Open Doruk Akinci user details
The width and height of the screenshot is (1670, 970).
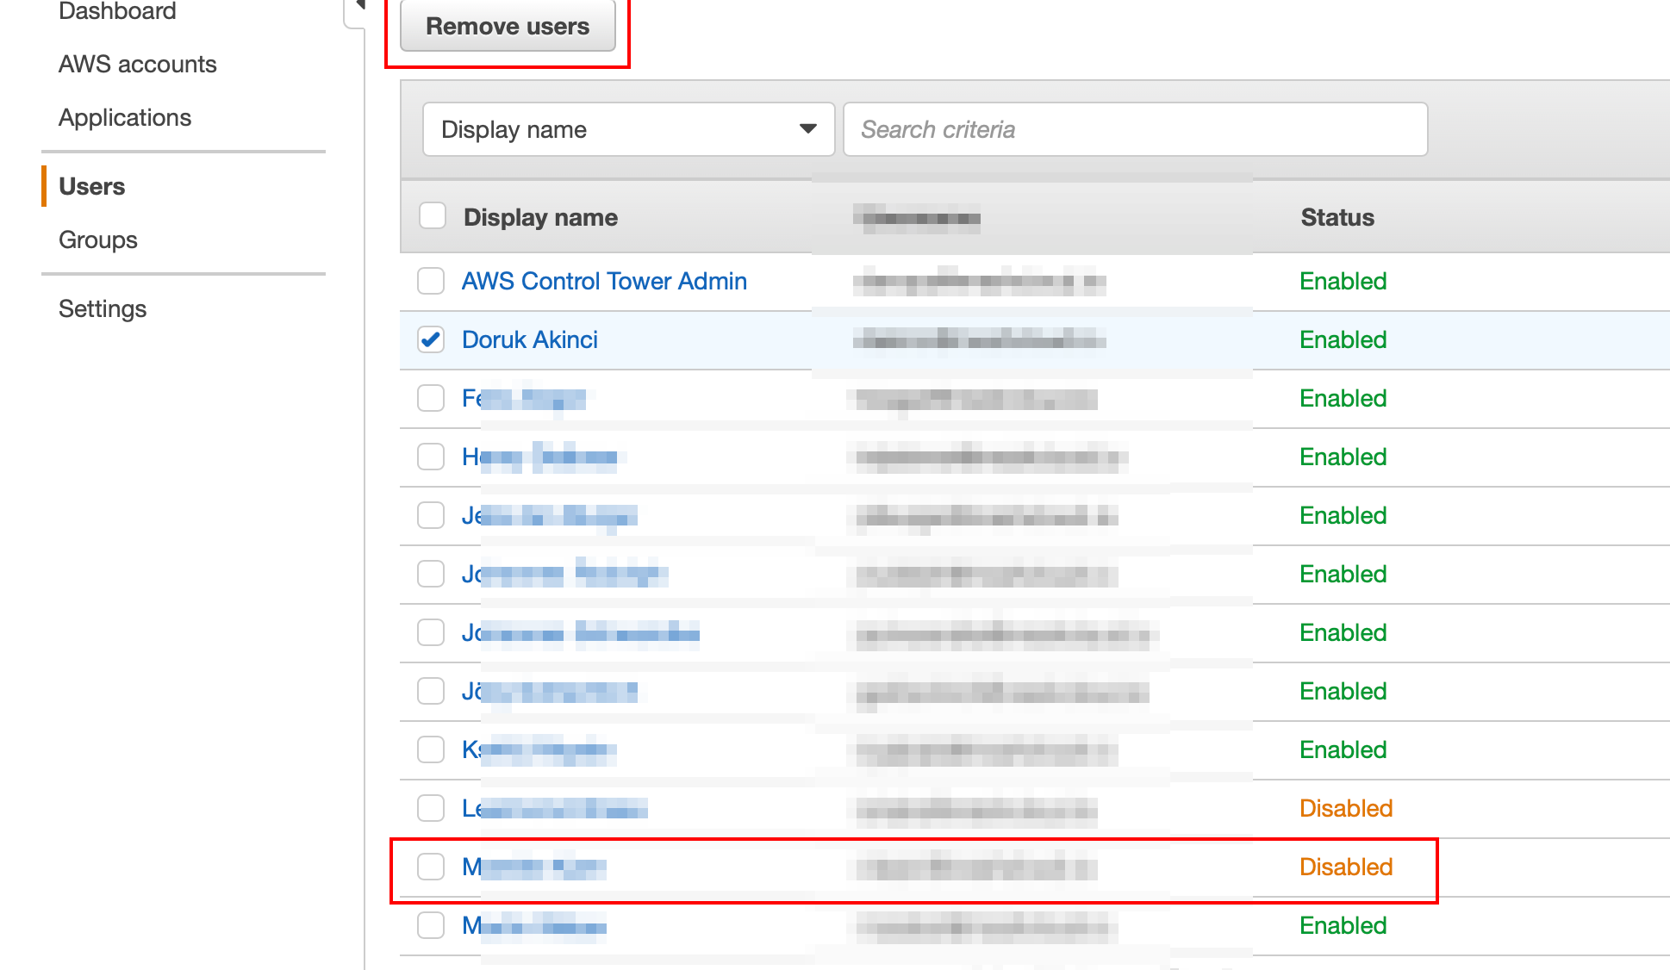point(529,339)
